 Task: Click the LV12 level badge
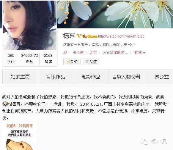click(92, 36)
